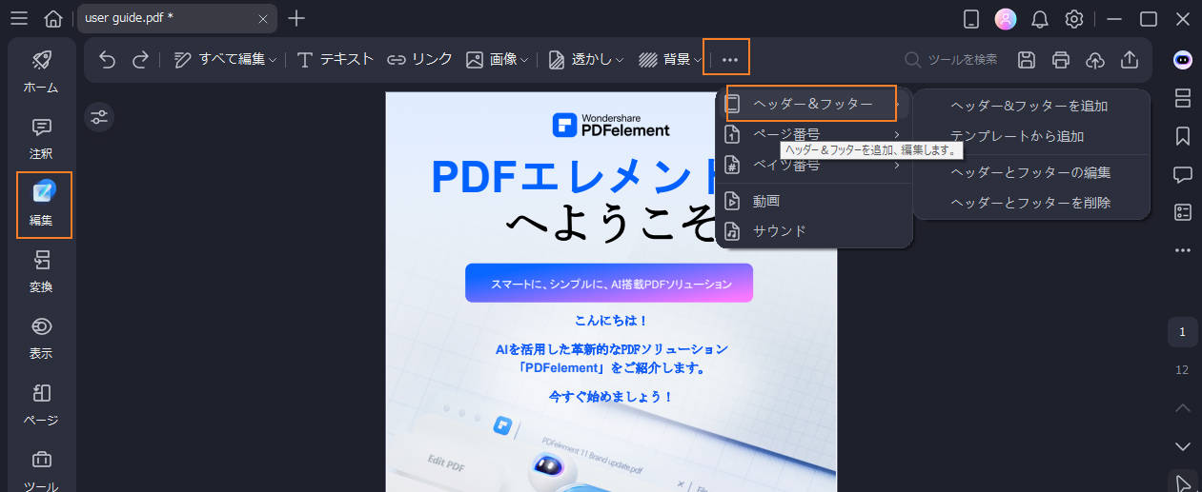Go to the Home house icon

[x=53, y=18]
